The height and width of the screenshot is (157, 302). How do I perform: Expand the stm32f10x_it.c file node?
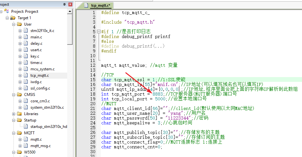coord(20,31)
